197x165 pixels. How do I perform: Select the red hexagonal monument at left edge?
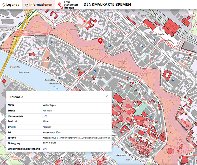point(4,81)
